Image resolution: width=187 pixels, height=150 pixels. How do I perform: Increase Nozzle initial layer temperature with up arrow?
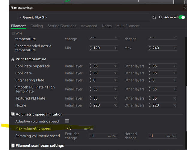[91, 104]
